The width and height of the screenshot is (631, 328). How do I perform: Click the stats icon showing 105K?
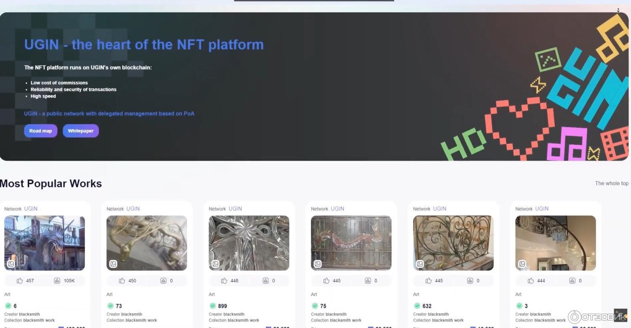coord(57,280)
